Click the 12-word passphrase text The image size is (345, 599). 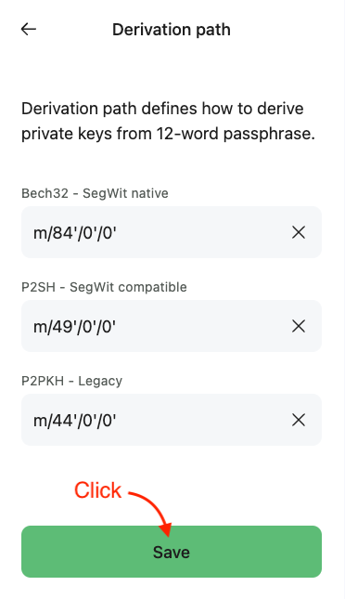236,134
